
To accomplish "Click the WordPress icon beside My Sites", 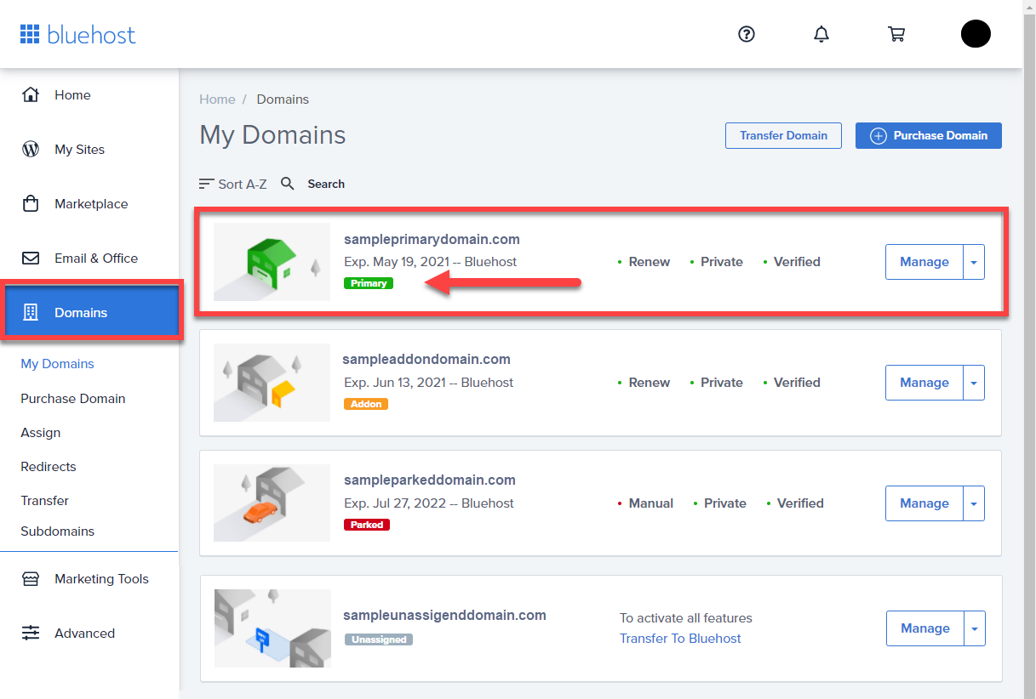I will (x=31, y=149).
